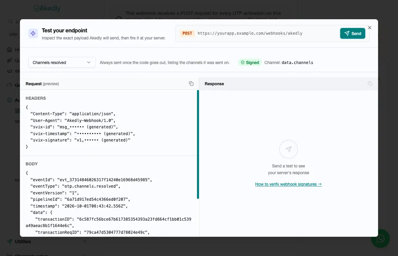
Task: Select the "svix-id" header line
Action: coord(74,127)
